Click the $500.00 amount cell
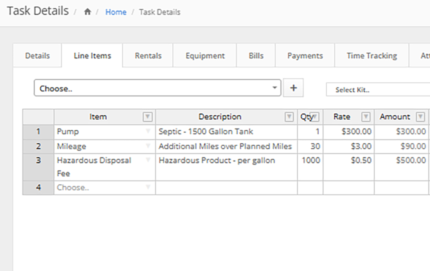The image size is (430, 271). pos(401,167)
